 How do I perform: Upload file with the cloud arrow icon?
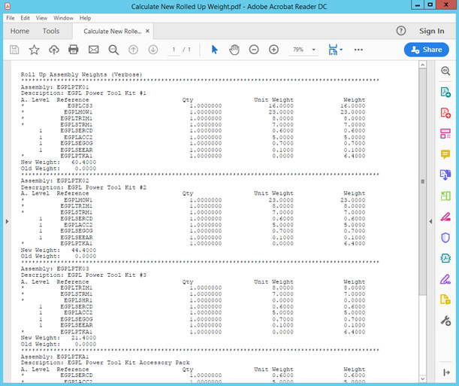click(x=54, y=50)
